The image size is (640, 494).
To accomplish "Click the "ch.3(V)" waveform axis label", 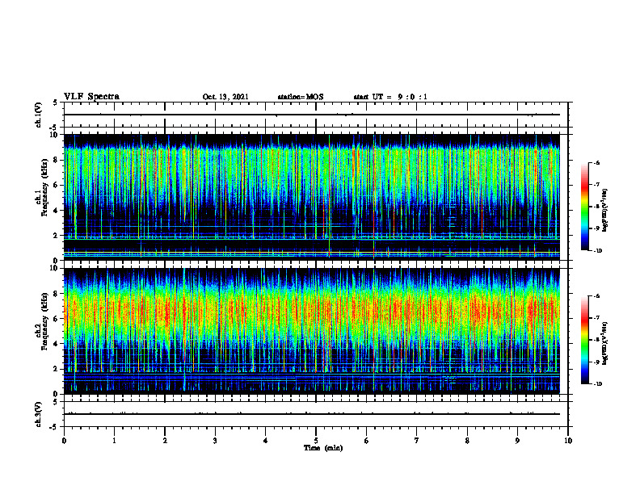I will click(x=38, y=414).
